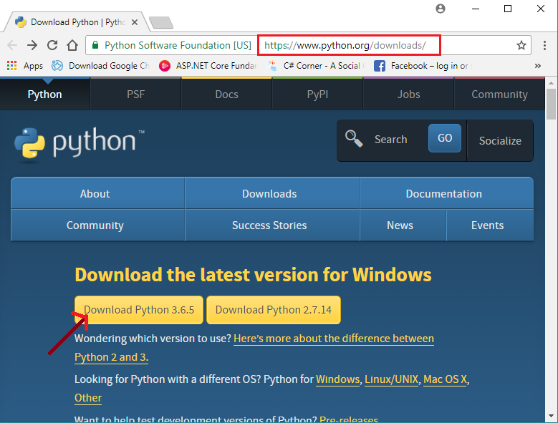Select the PSF top navigation tab
The width and height of the screenshot is (558, 423).
135,94
